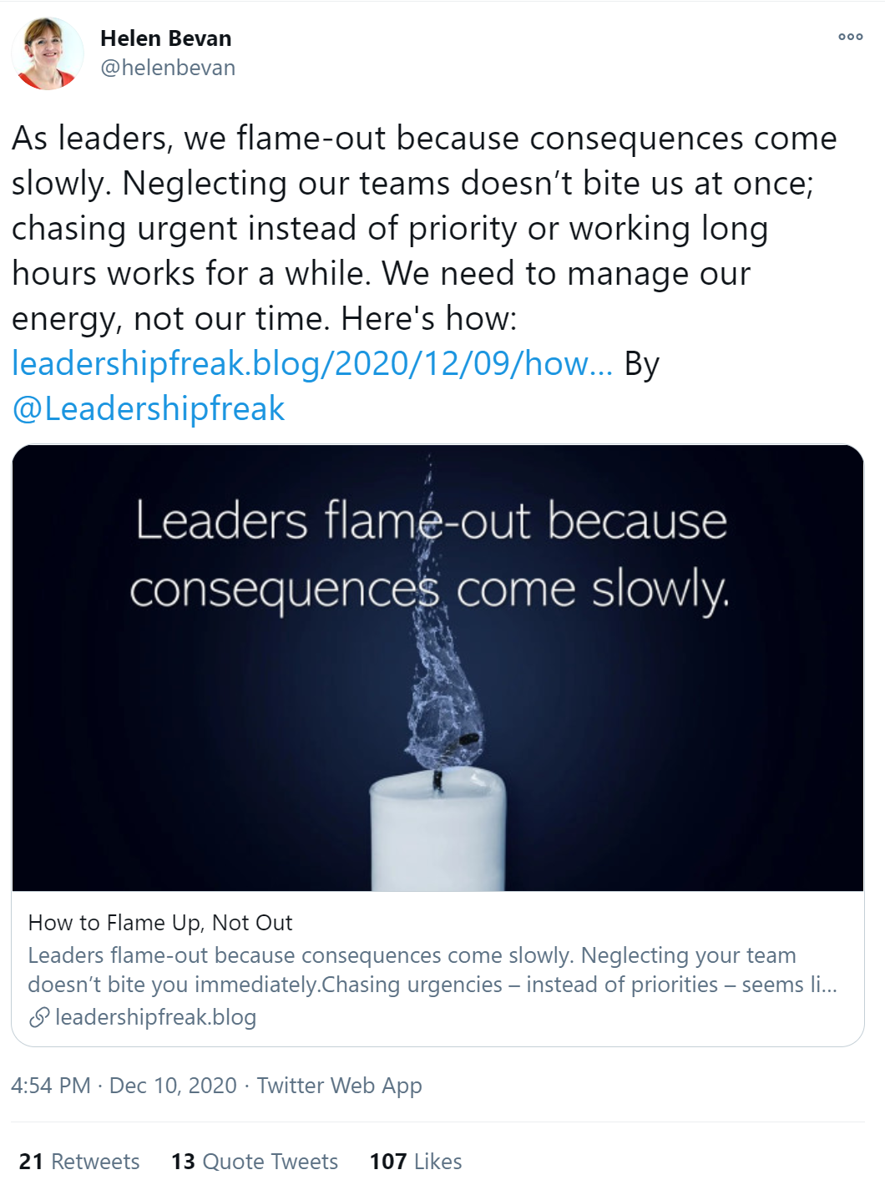This screenshot has height=1180, width=885.
Task: Click Helen Bevan's profile avatar
Action: 48,53
